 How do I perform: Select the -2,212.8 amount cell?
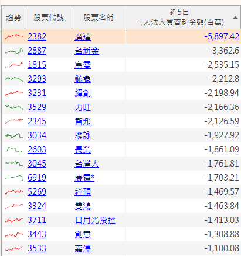pyautogui.click(x=183, y=79)
